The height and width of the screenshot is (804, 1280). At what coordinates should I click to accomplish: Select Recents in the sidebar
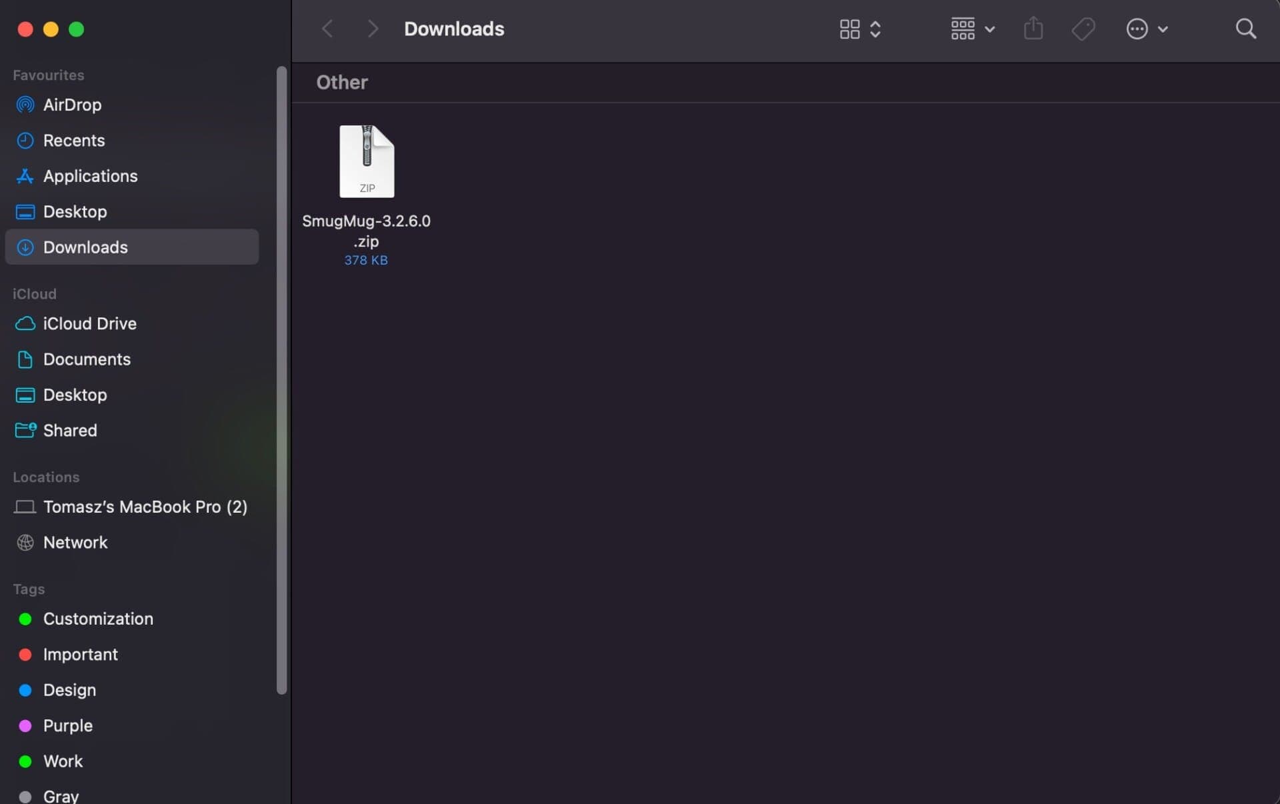(74, 141)
